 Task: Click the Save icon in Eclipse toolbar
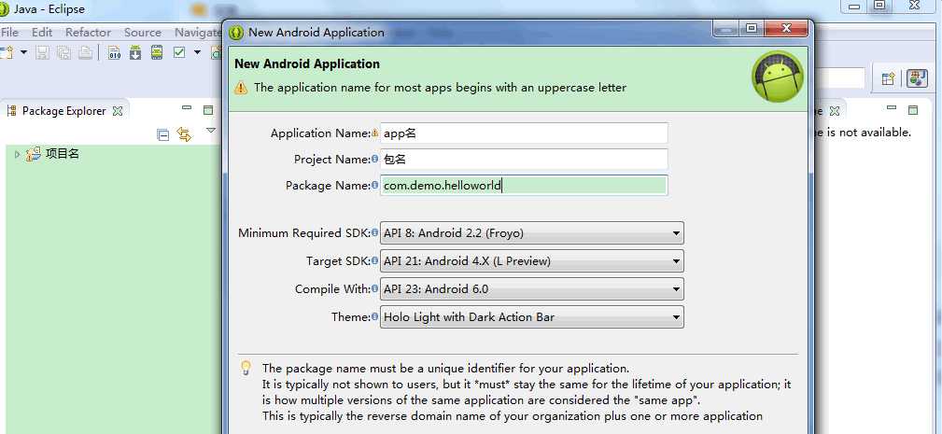point(42,52)
